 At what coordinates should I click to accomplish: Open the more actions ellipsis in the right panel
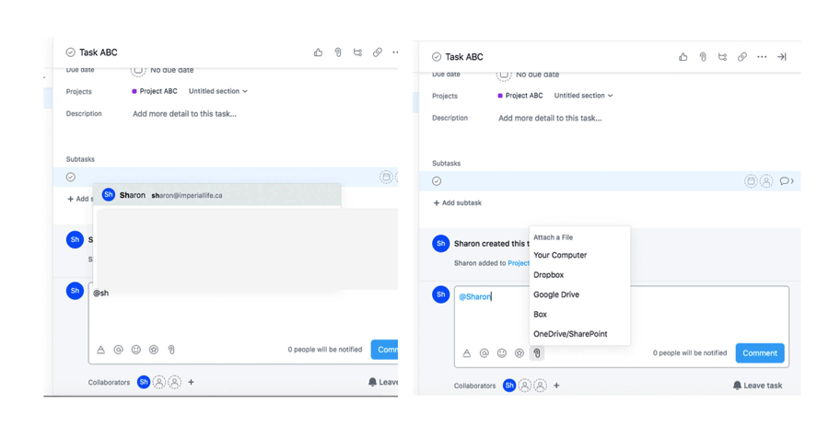pos(762,57)
